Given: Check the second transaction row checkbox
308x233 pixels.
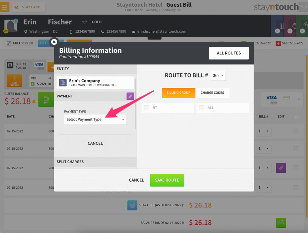Looking at the screenshot, I should tap(296, 149).
